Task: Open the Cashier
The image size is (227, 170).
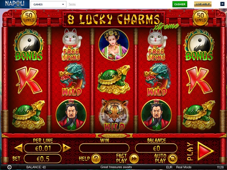Action: point(180,4)
